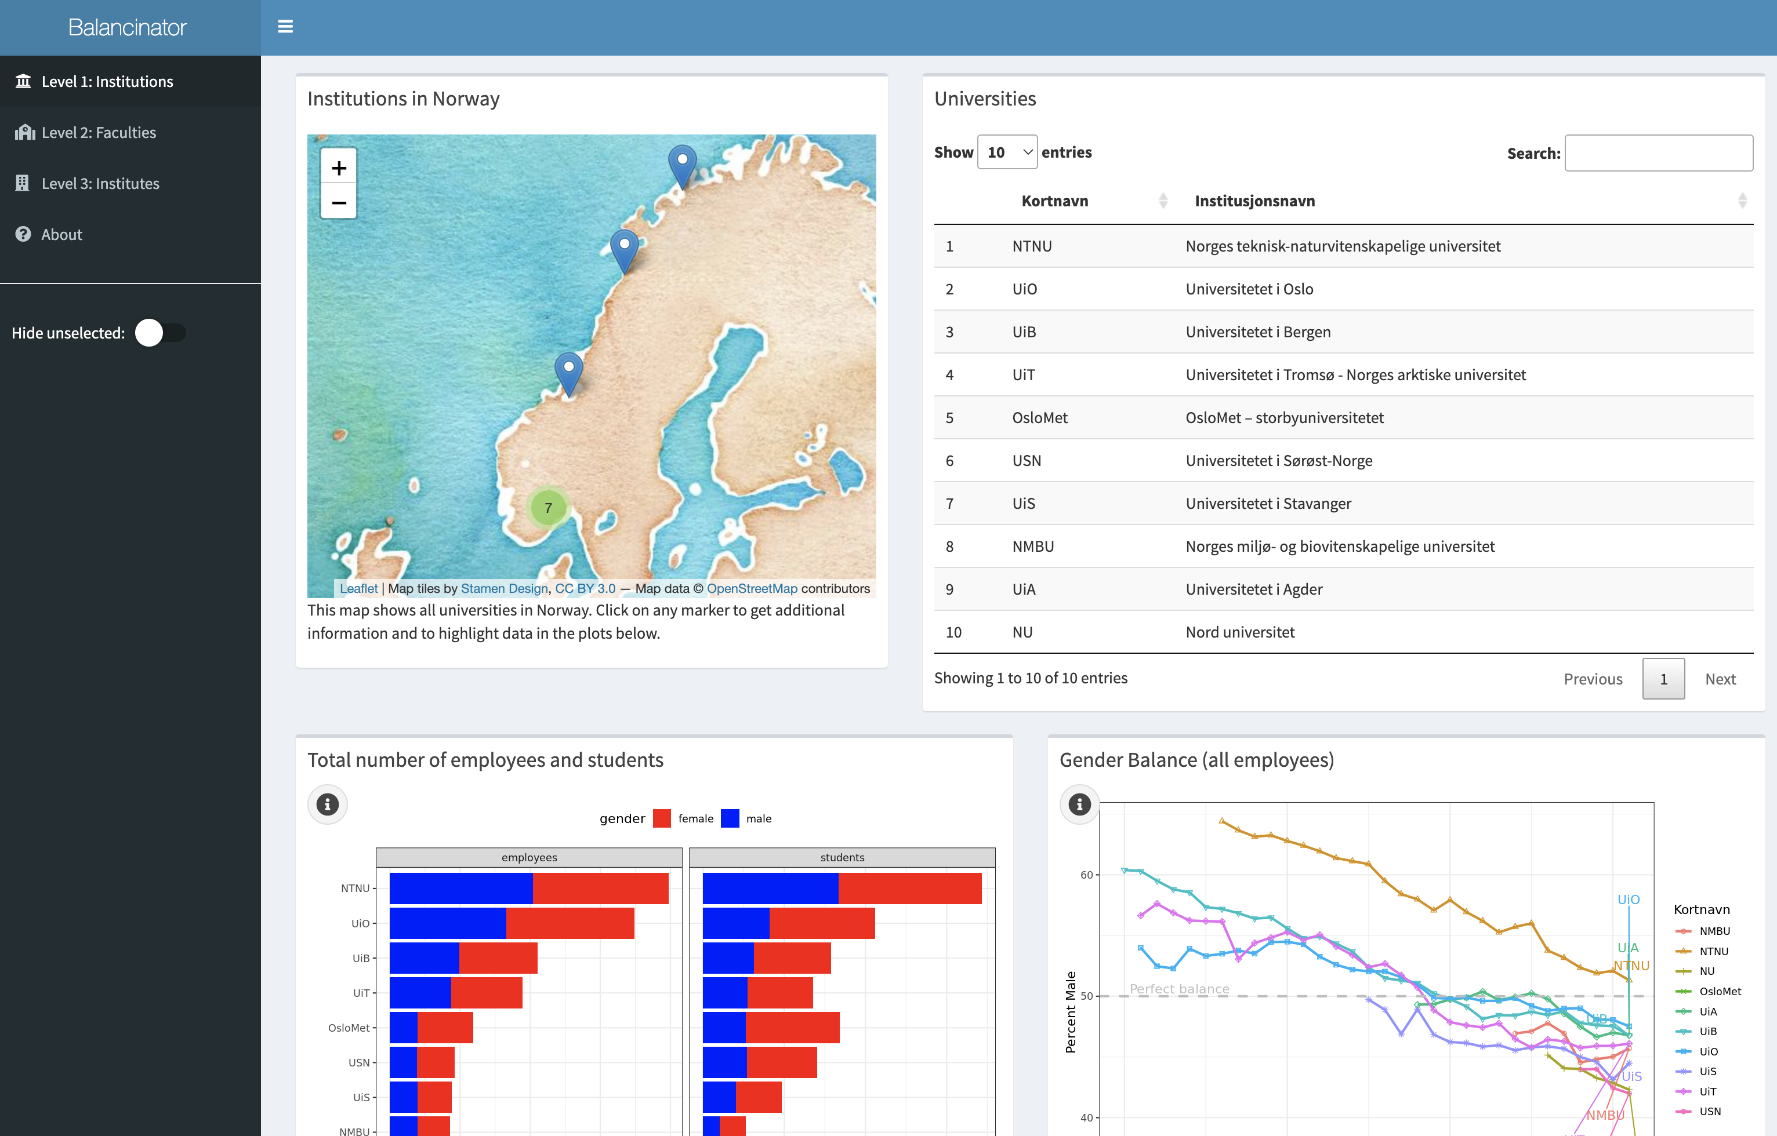Open the Show entries dropdown
Screen dimensions: 1777x1136
coord(1007,152)
